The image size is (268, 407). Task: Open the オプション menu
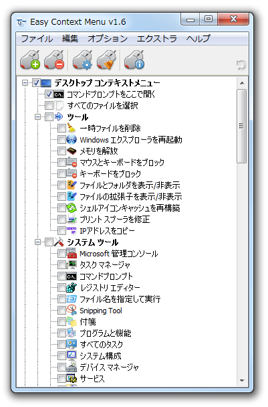tap(108, 39)
